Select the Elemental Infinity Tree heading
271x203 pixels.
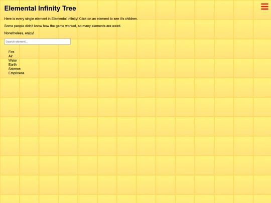click(x=40, y=9)
